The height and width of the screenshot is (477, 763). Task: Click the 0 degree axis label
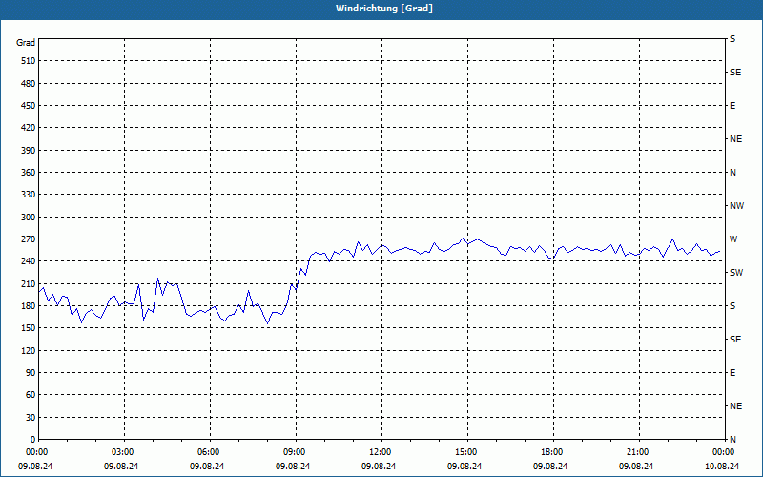(32, 440)
